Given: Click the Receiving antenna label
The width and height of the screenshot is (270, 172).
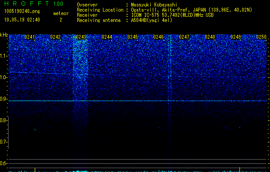Looking at the screenshot, I should coord(99,20).
